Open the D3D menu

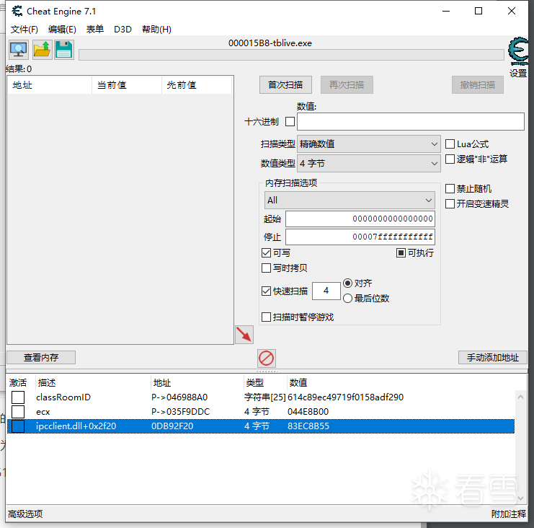(x=123, y=30)
